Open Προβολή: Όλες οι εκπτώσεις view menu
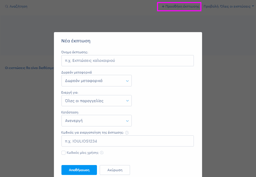The height and width of the screenshot is (177, 256). [x=229, y=6]
